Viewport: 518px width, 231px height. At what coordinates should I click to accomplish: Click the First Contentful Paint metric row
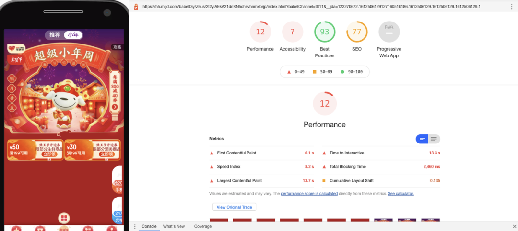(x=262, y=153)
